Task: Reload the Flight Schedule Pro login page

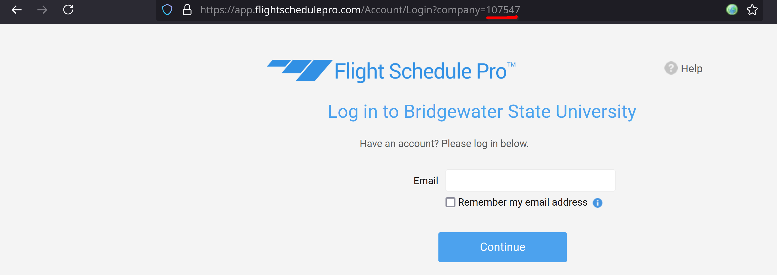Action: pyautogui.click(x=68, y=10)
